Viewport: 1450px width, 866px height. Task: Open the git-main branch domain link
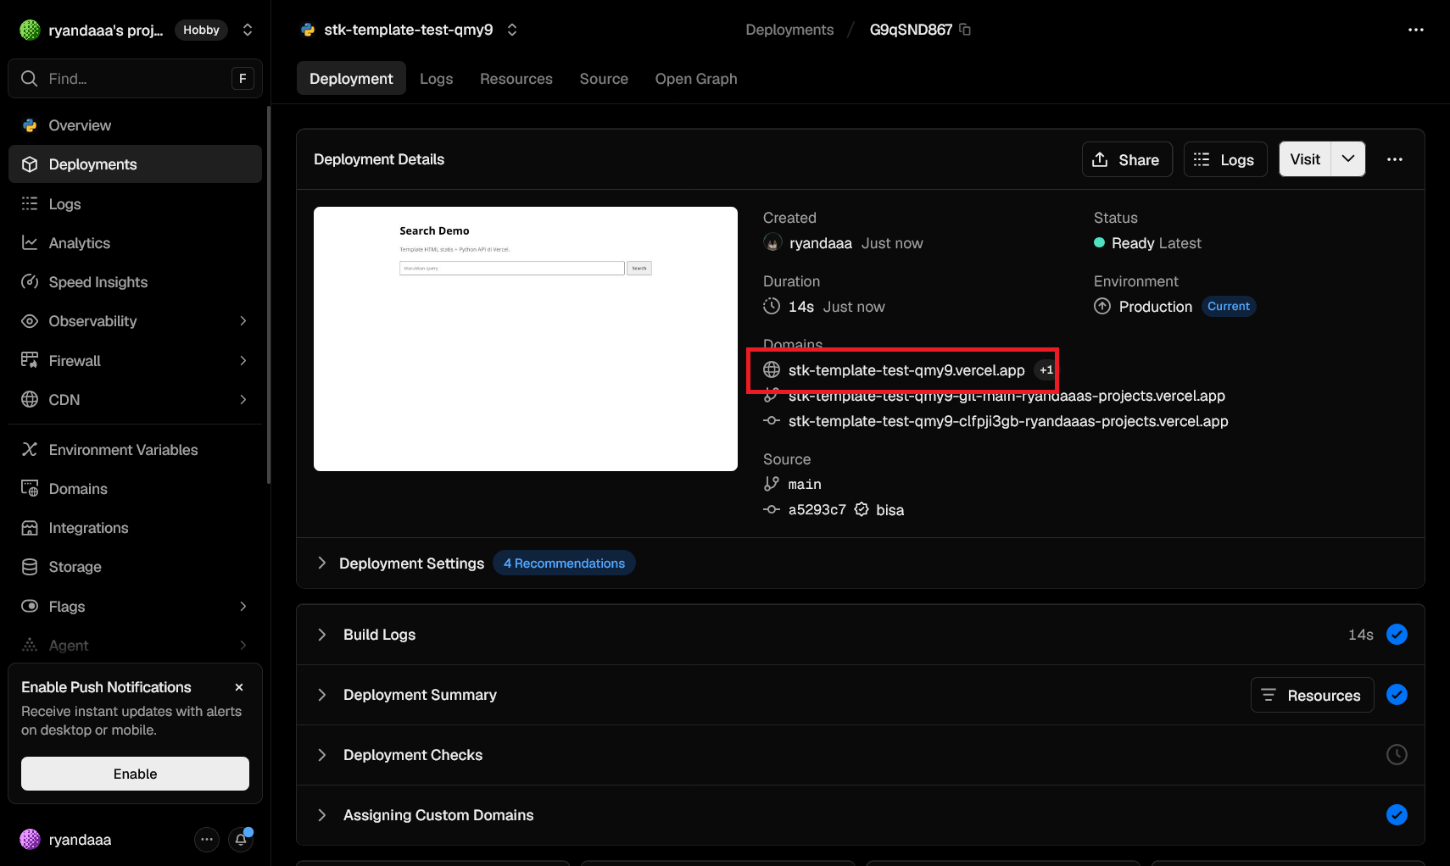(x=1007, y=396)
